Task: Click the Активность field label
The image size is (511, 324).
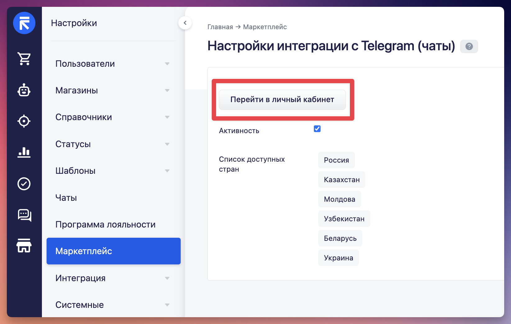Action: tap(239, 131)
